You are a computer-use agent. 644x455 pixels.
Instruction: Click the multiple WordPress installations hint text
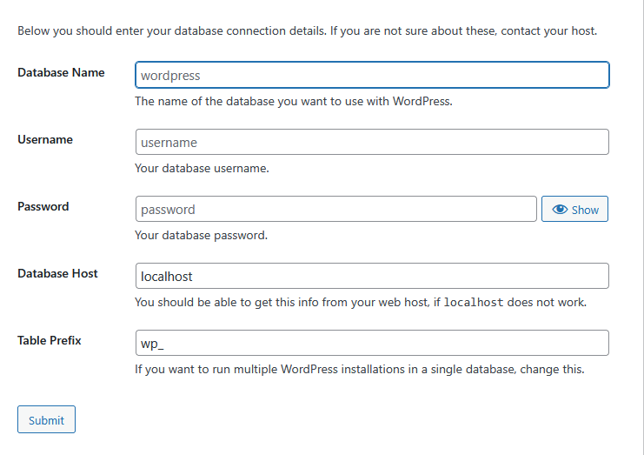tap(360, 369)
